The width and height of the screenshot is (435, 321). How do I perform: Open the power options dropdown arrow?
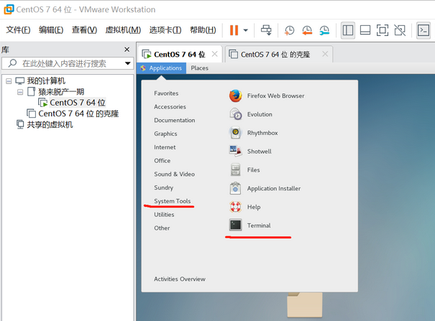pos(245,30)
